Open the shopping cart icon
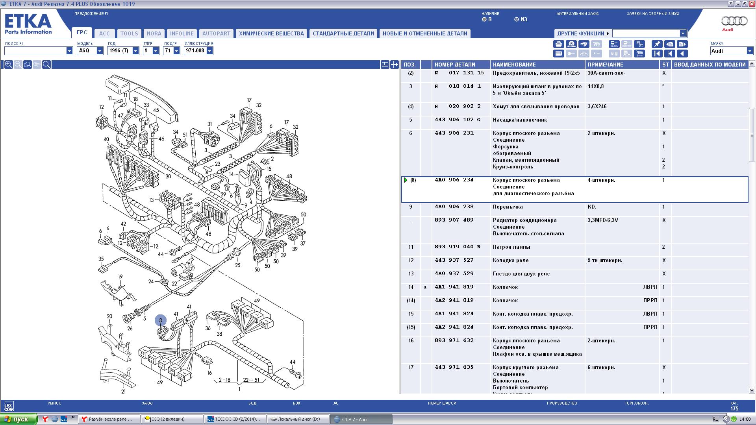Image resolution: width=756 pixels, height=425 pixels. coord(640,54)
